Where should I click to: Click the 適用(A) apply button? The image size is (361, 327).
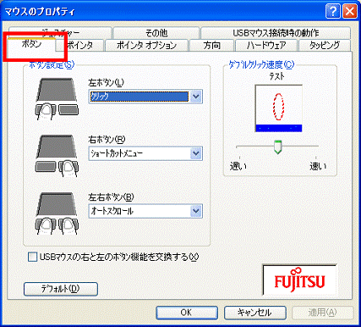pyautogui.click(x=323, y=313)
